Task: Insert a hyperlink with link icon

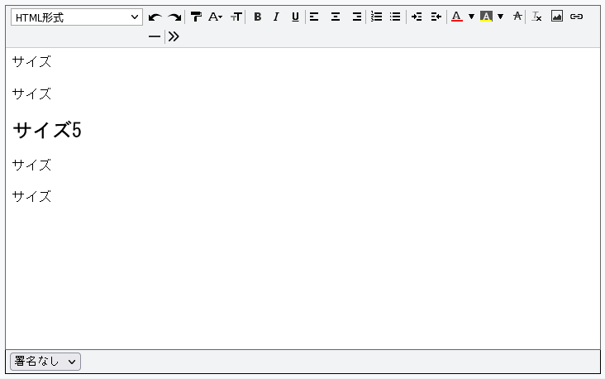Action: tap(576, 17)
